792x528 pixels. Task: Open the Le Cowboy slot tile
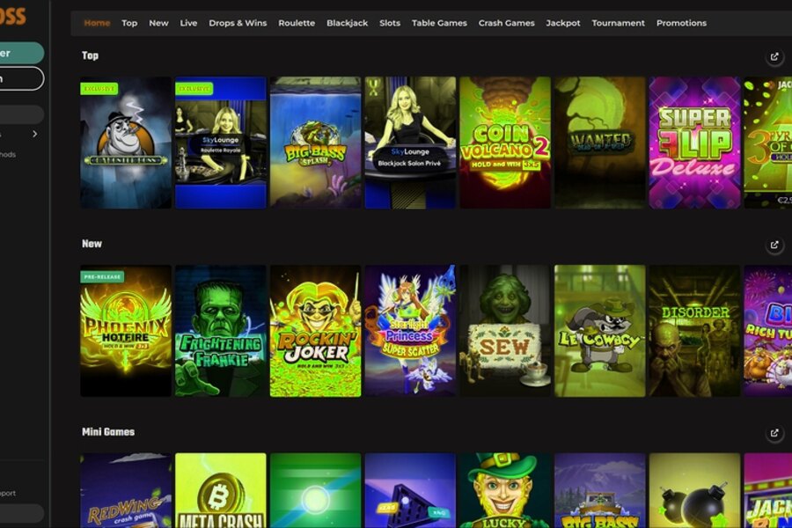[x=599, y=331]
